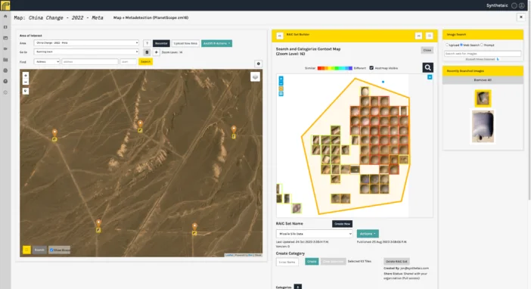Zoom in on the satellite map
Image resolution: width=531 pixels, height=289 pixels.
pos(26,76)
